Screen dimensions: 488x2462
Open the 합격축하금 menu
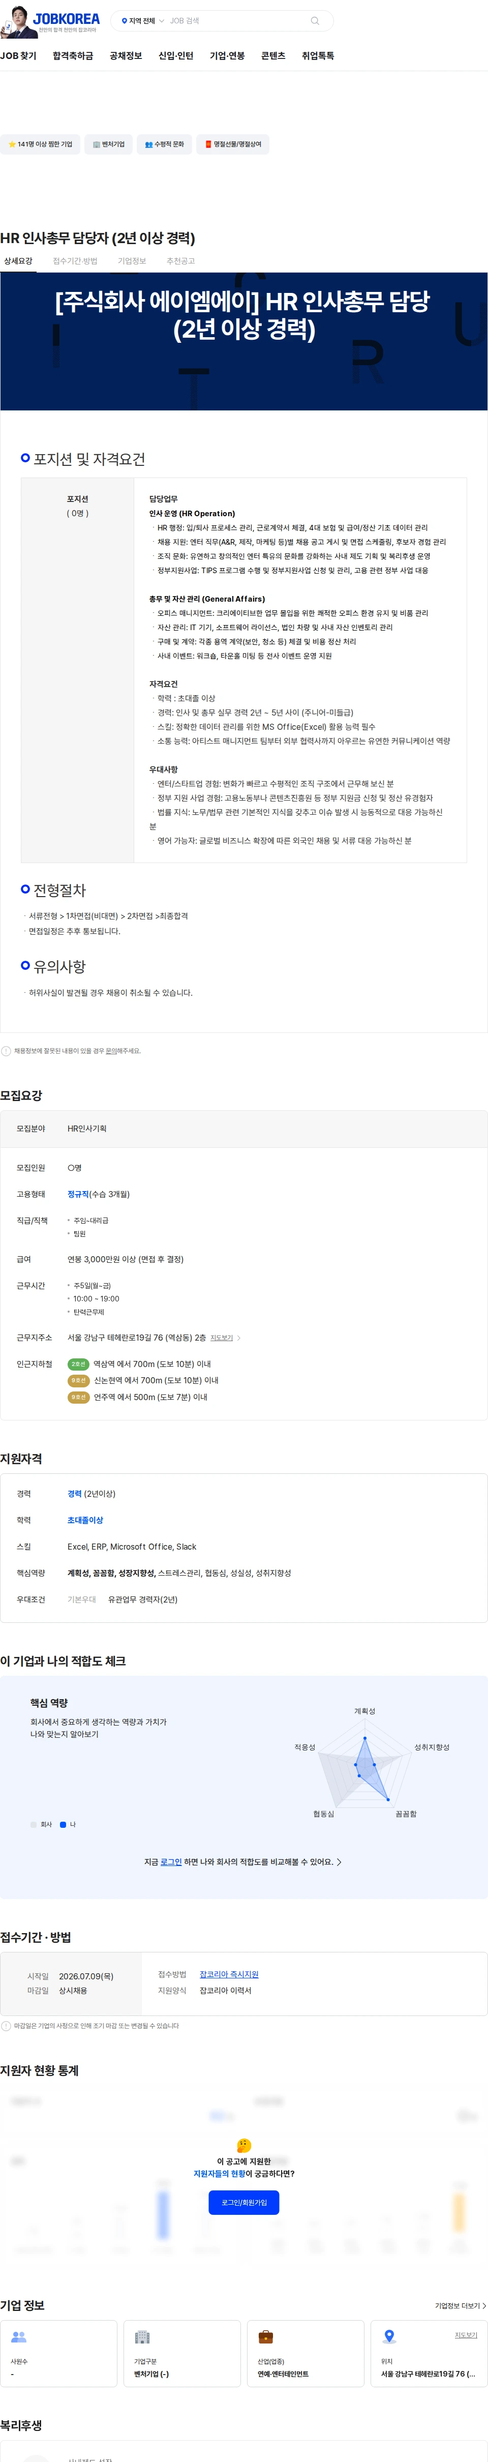[x=73, y=56]
